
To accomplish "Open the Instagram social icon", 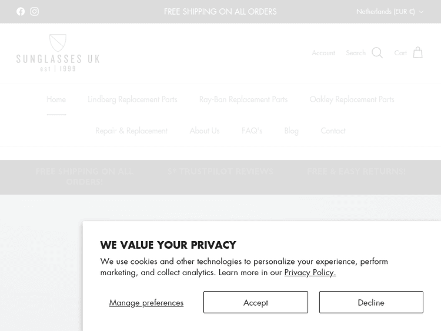I will (x=35, y=12).
